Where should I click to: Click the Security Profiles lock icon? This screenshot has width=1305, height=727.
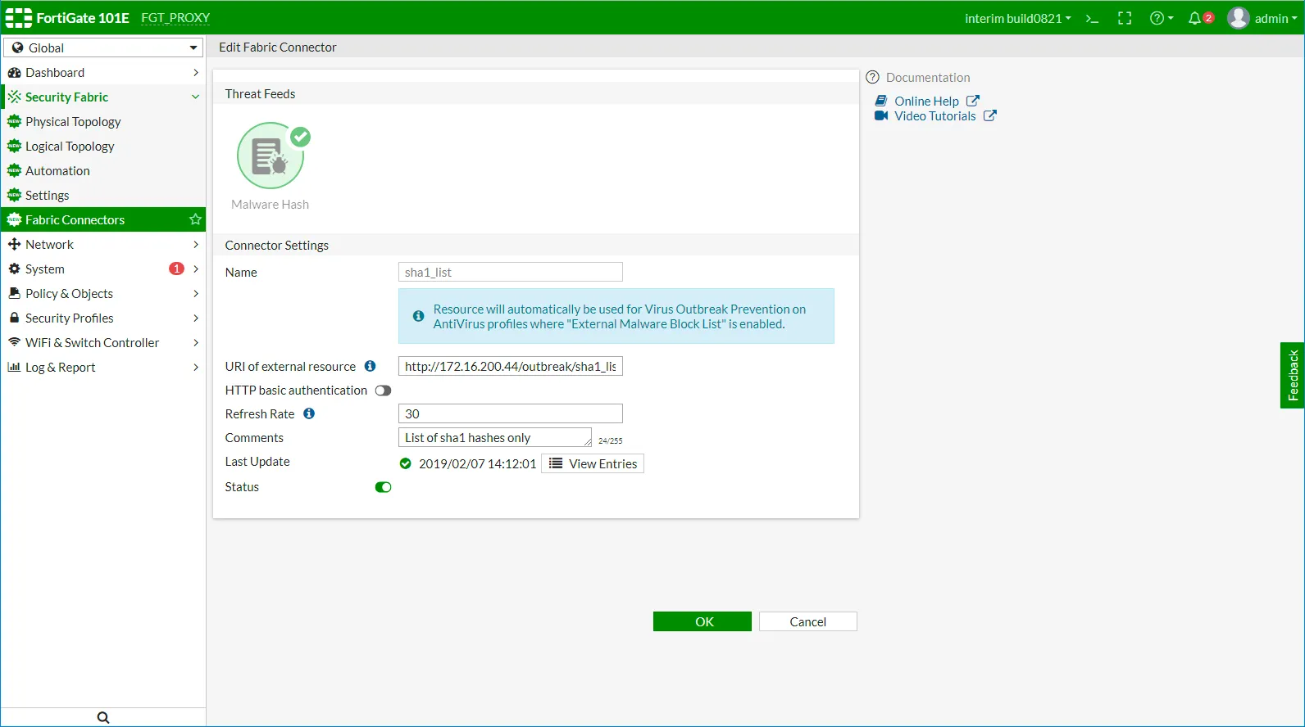(14, 318)
